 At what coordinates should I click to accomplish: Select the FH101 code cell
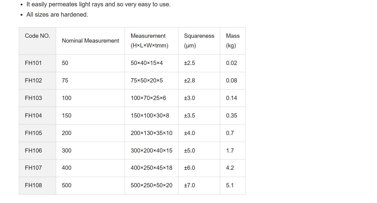point(37,63)
